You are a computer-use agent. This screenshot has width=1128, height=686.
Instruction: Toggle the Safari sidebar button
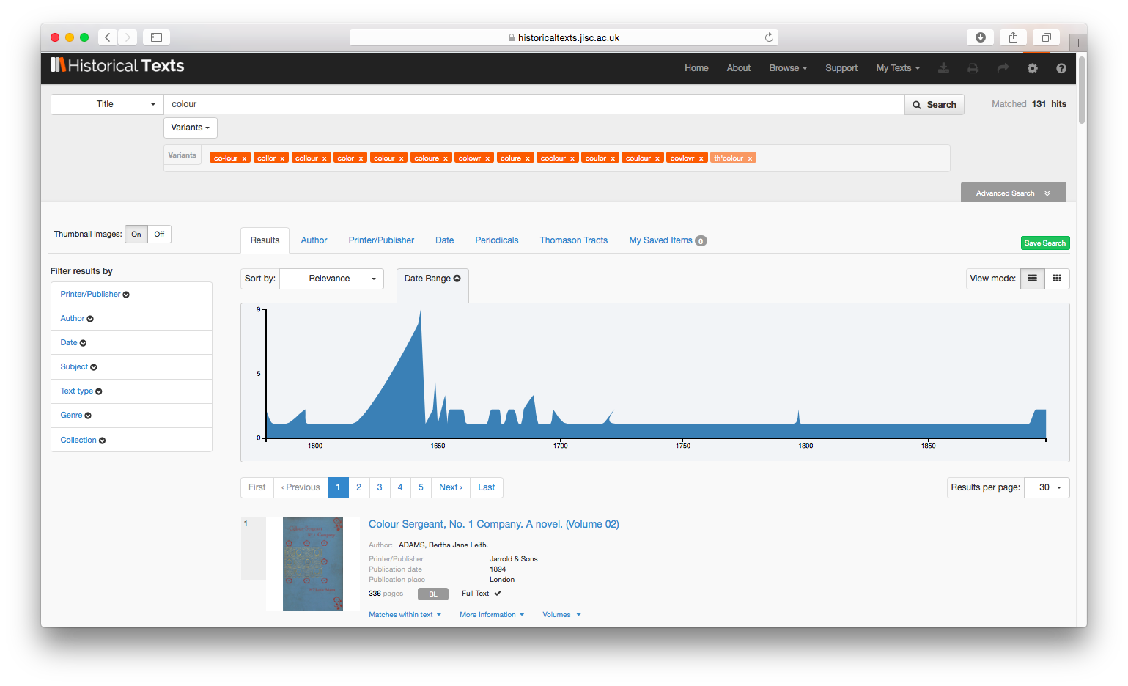[156, 37]
